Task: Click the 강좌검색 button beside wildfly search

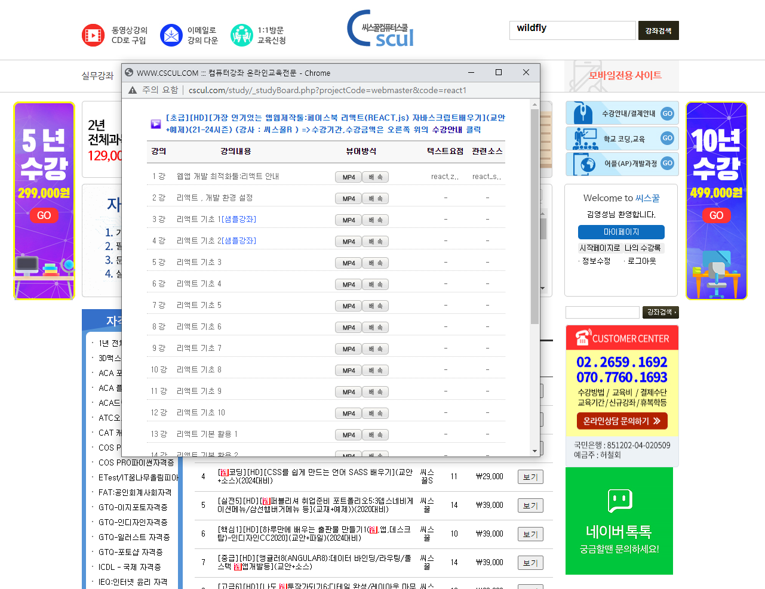Action: click(x=658, y=30)
